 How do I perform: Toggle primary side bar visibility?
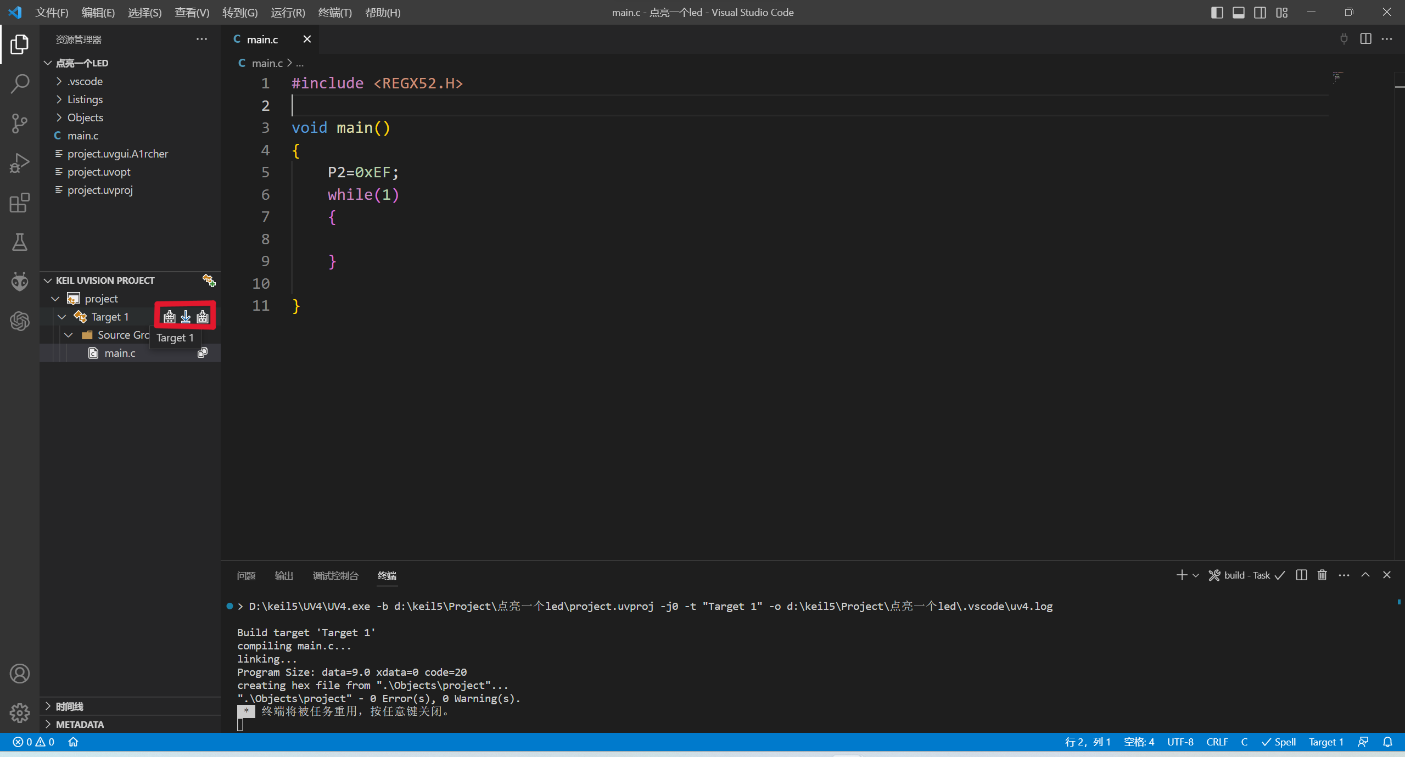pos(1217,12)
